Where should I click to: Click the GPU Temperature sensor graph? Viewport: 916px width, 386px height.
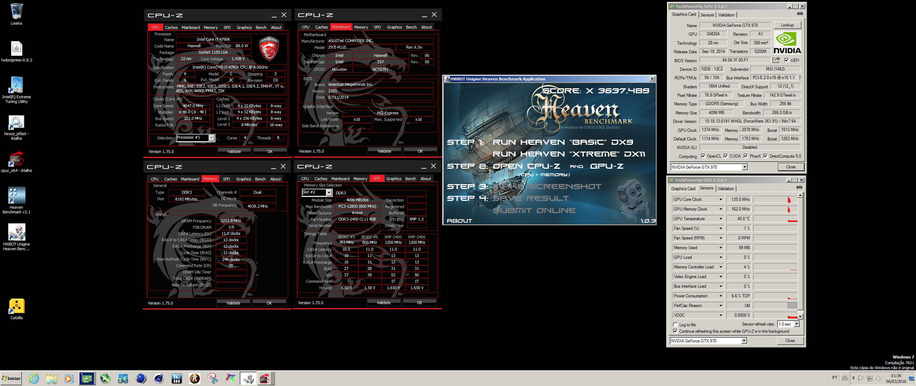click(x=775, y=219)
